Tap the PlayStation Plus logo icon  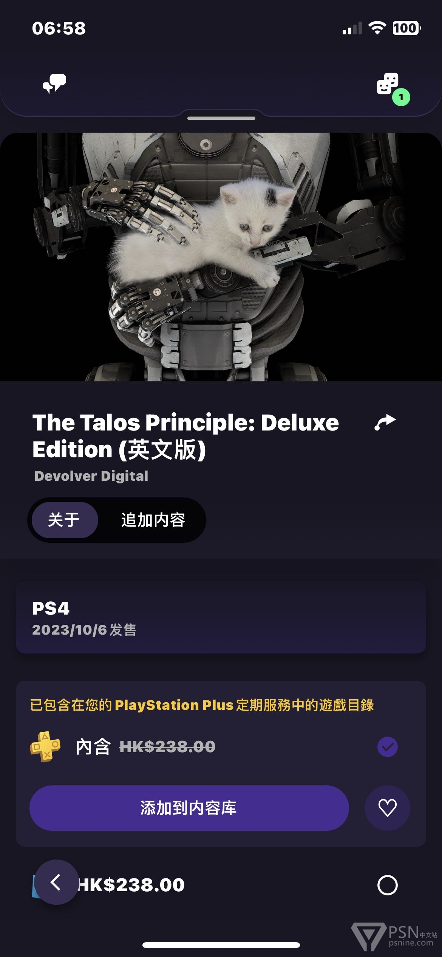click(45, 746)
